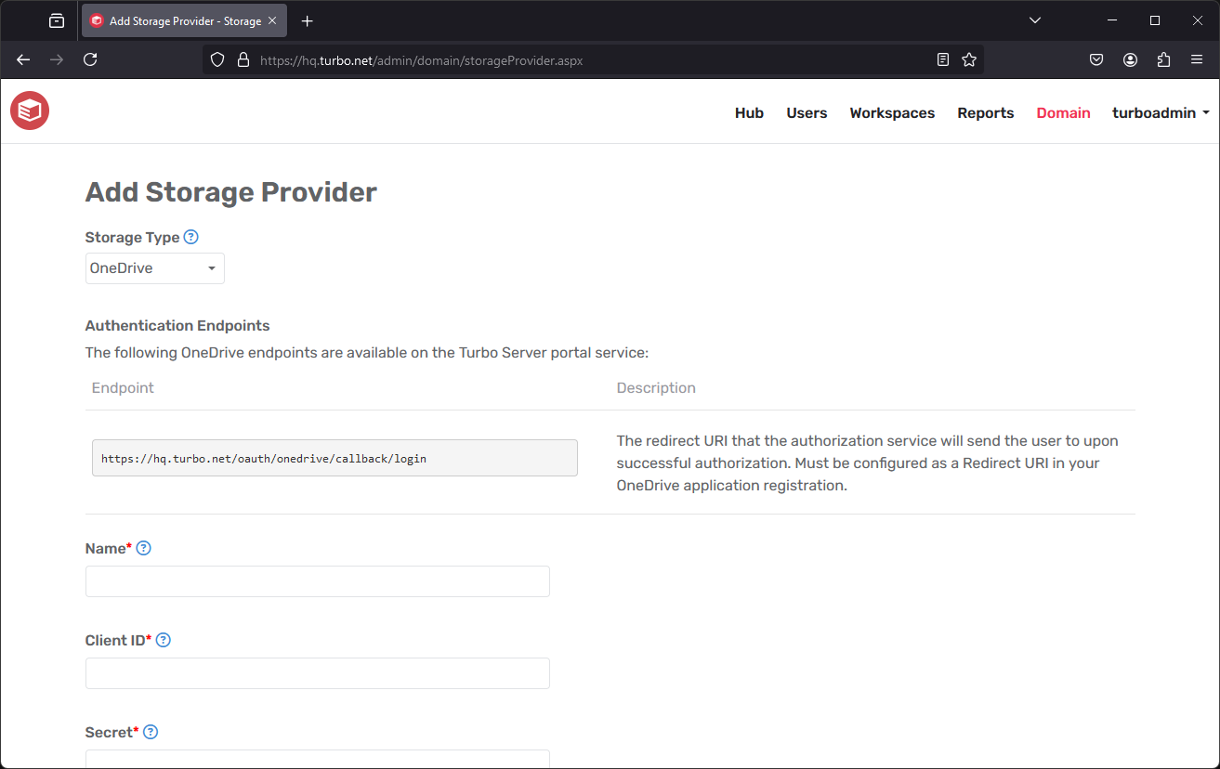Save the page to Pocket
Viewport: 1220px width, 769px height.
pyautogui.click(x=1096, y=59)
